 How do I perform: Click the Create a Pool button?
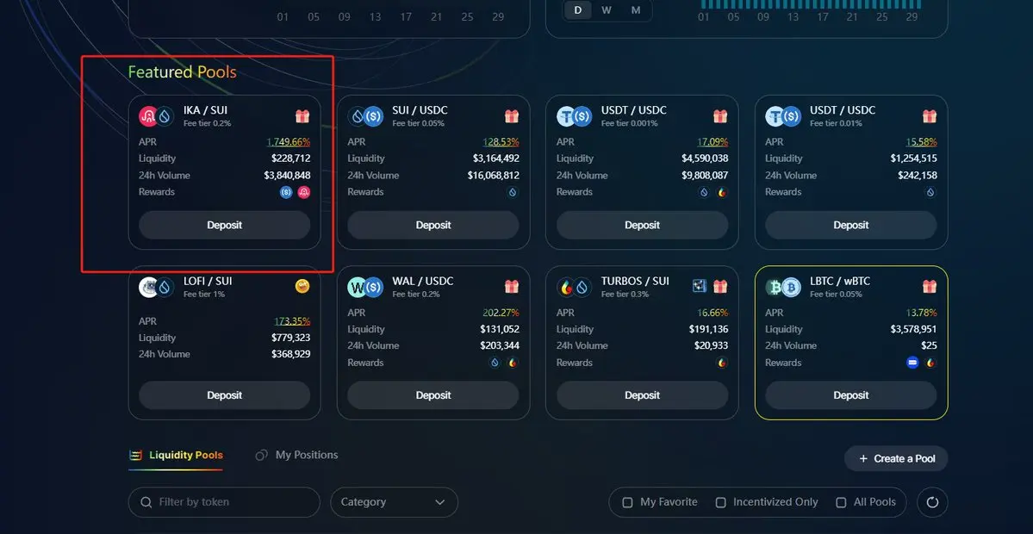897,459
